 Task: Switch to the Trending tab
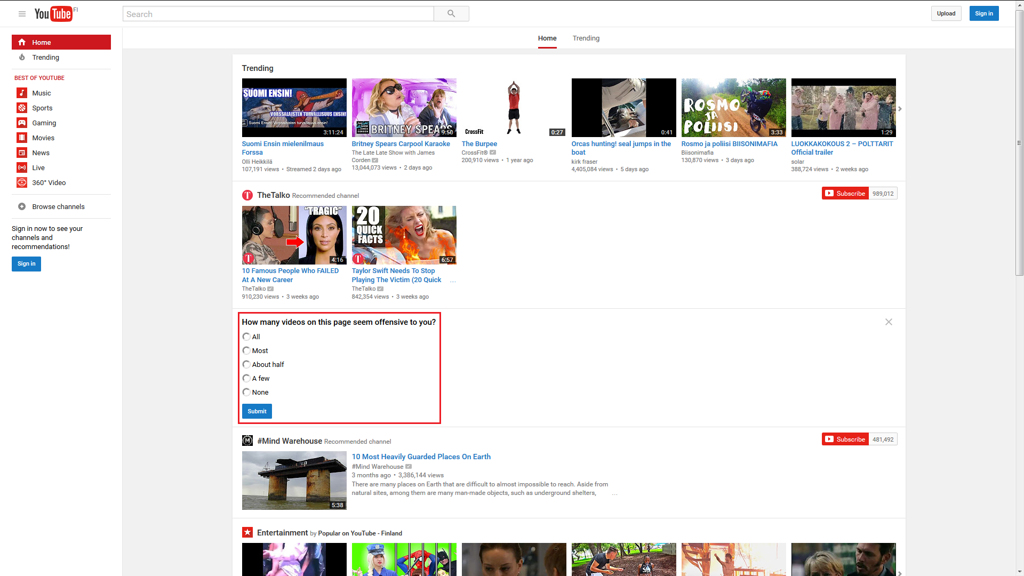(x=586, y=38)
